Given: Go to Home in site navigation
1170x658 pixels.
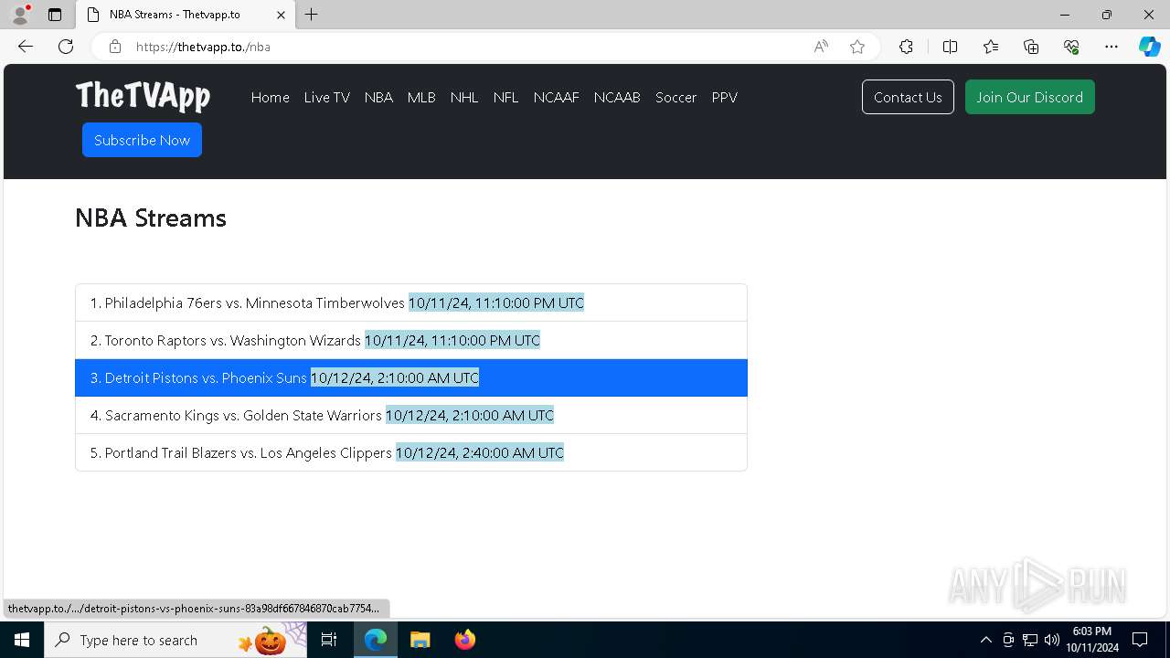Looking at the screenshot, I should (271, 97).
